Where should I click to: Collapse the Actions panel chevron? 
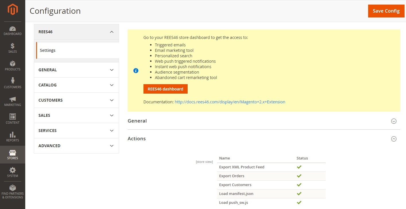[393, 139]
